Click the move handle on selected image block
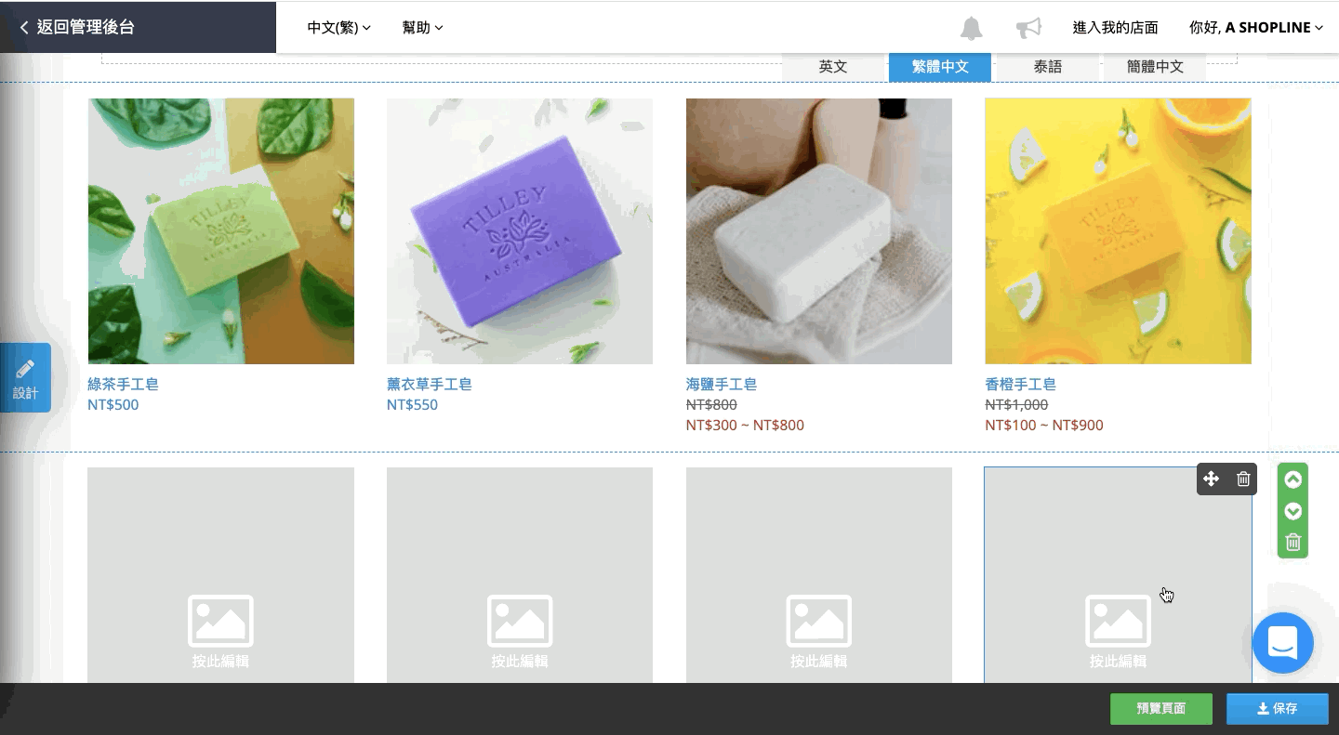 coord(1211,479)
